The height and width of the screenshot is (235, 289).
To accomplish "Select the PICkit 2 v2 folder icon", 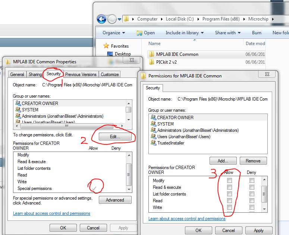I will [x=151, y=62].
